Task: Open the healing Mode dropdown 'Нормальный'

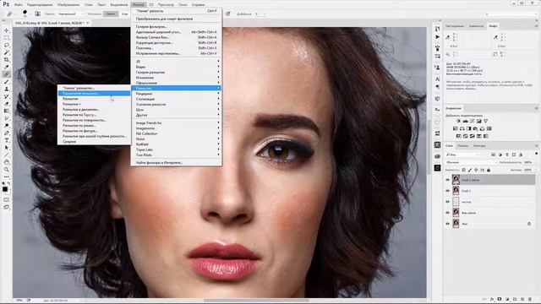Action: (70, 14)
